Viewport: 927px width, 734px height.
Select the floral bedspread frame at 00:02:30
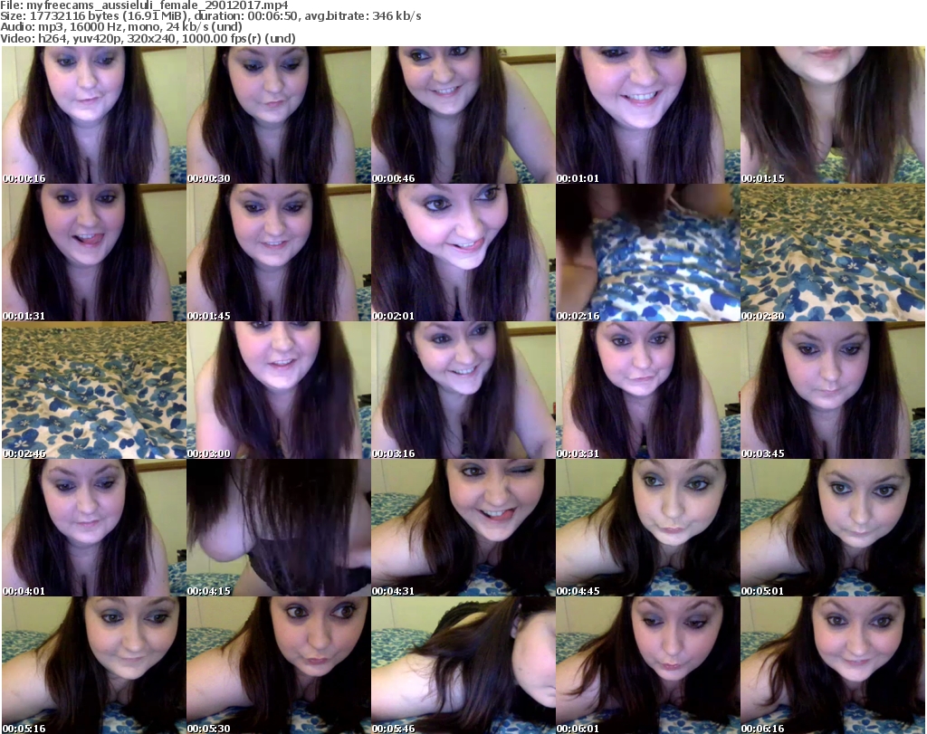[832, 253]
